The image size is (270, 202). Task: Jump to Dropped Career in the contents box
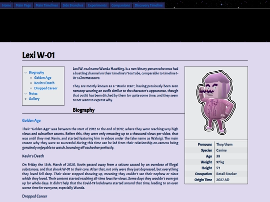pos(46,88)
